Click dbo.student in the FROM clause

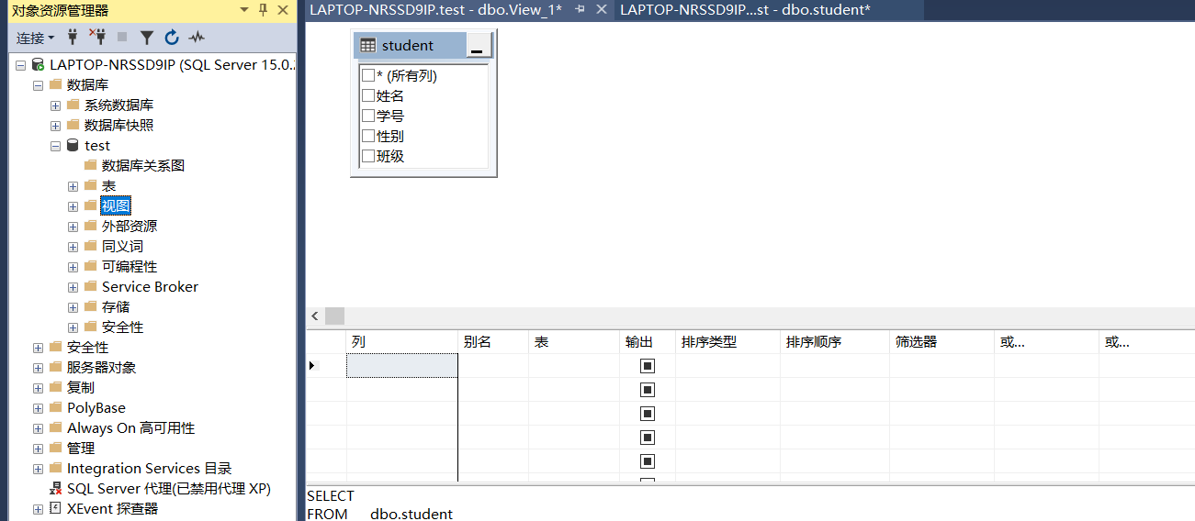point(411,515)
